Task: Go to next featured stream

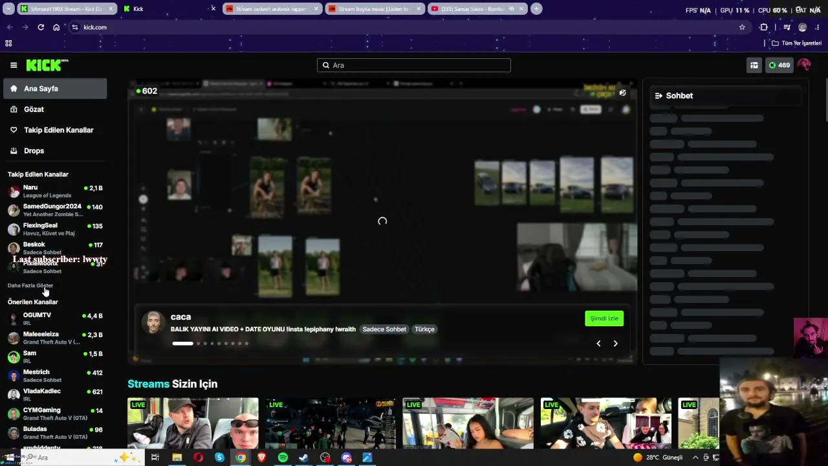Action: pyautogui.click(x=615, y=344)
